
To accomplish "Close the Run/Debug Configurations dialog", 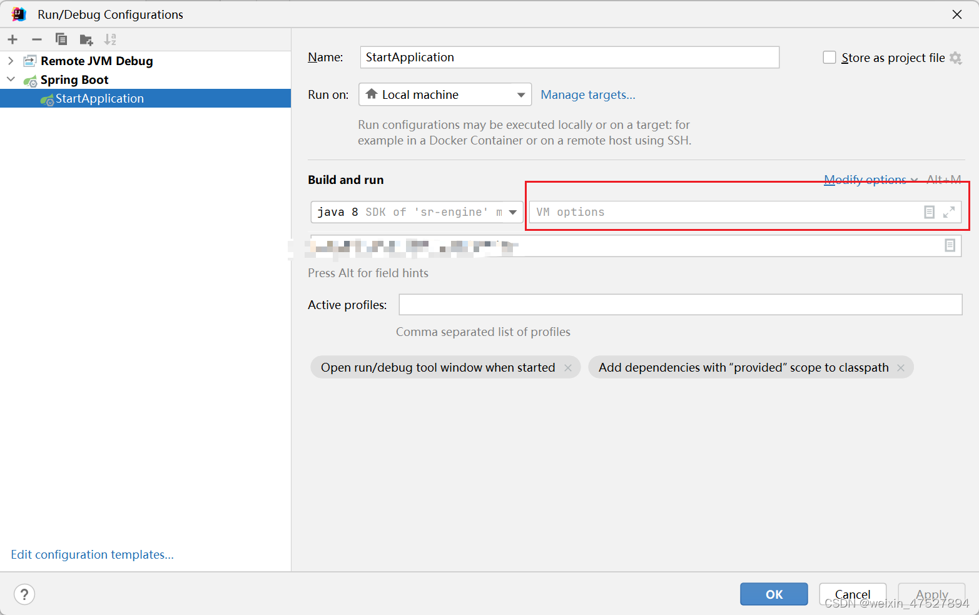I will click(x=957, y=14).
